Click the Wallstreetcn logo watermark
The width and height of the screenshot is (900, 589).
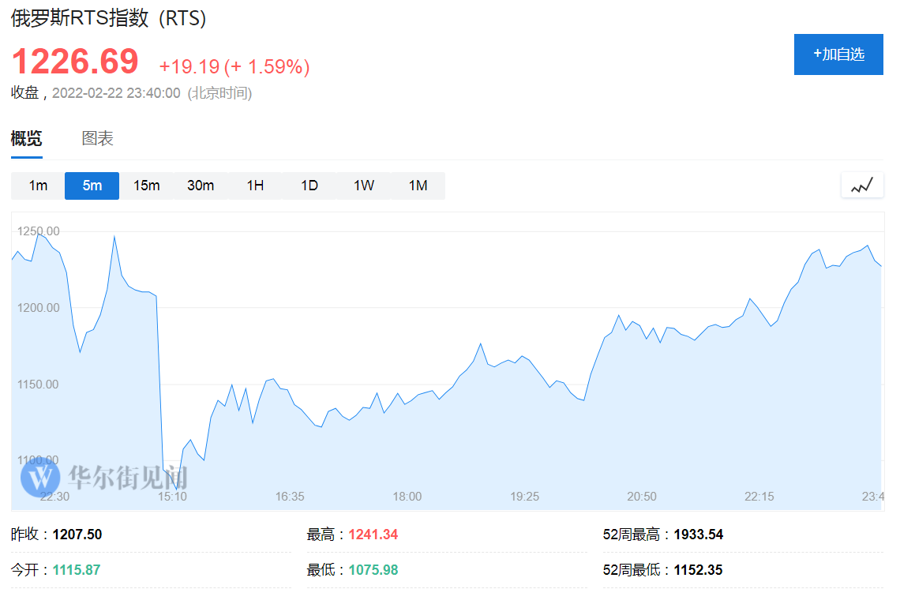click(104, 476)
